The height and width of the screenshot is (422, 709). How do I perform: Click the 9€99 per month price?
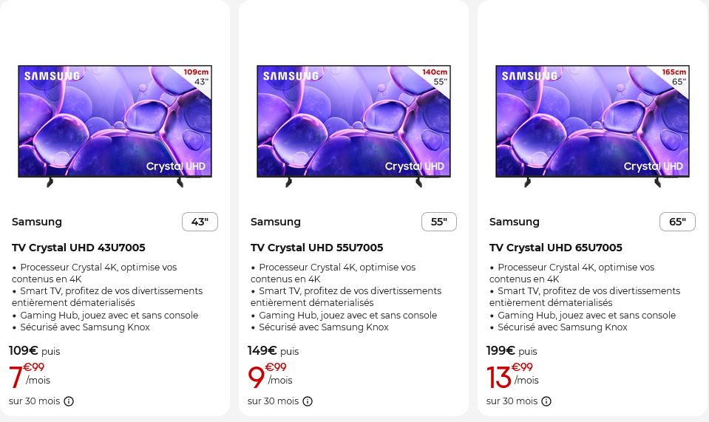[269, 375]
